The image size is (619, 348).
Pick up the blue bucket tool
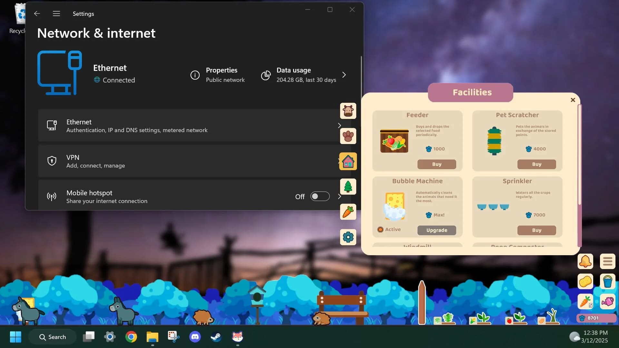[x=607, y=281]
